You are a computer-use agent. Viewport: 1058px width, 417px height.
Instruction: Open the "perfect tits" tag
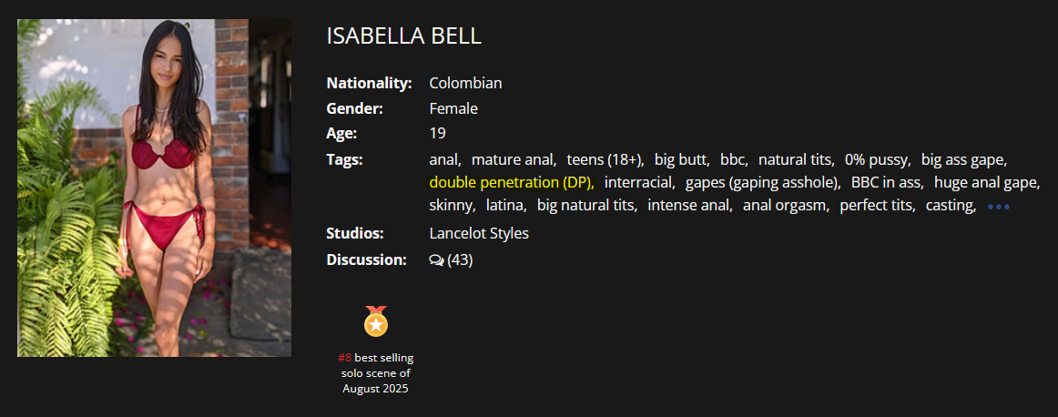pos(875,206)
